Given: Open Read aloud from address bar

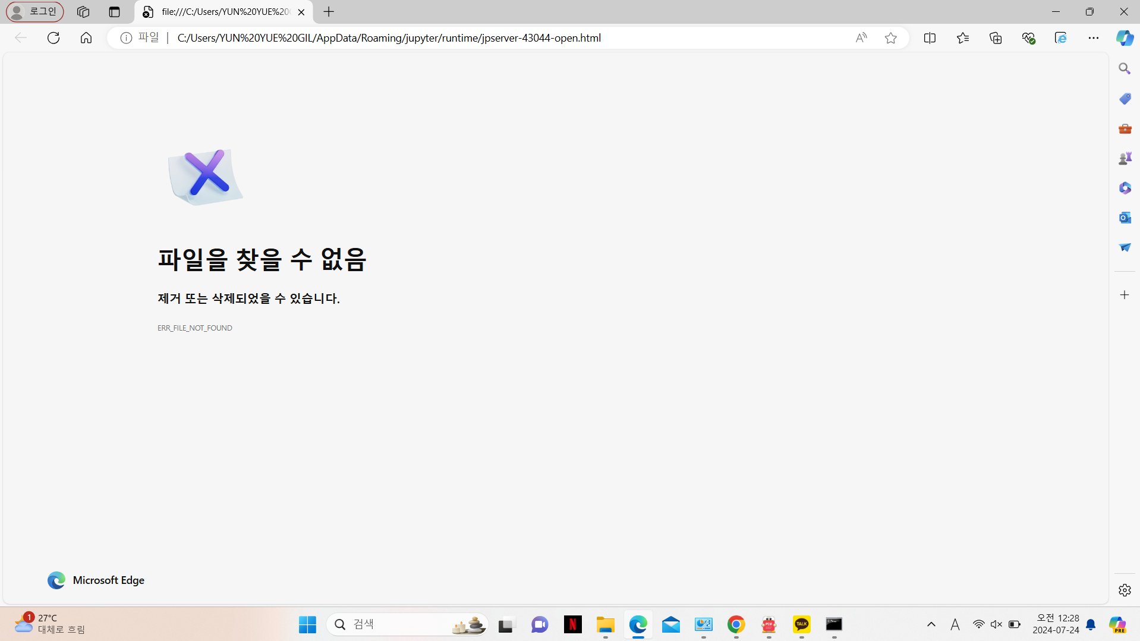Looking at the screenshot, I should click(861, 38).
